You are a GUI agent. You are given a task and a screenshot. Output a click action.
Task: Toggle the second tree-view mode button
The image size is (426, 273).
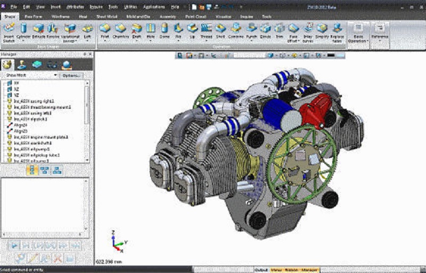pos(44,171)
